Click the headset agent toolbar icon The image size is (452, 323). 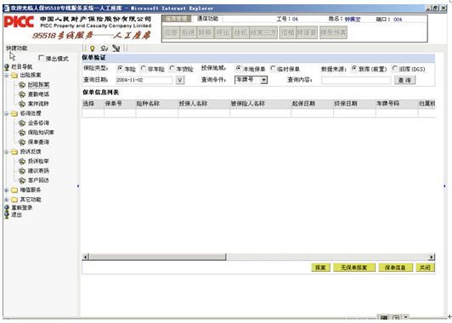tap(104, 48)
